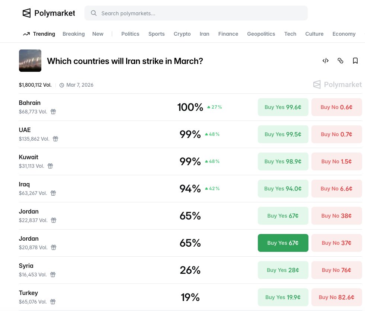Click the market thumbnail image
365x311 pixels.
point(30,61)
